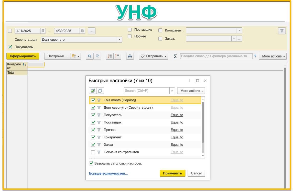The width and height of the screenshot is (293, 191).
Task: Open Больше возможностей... link
Action: (x=108, y=173)
